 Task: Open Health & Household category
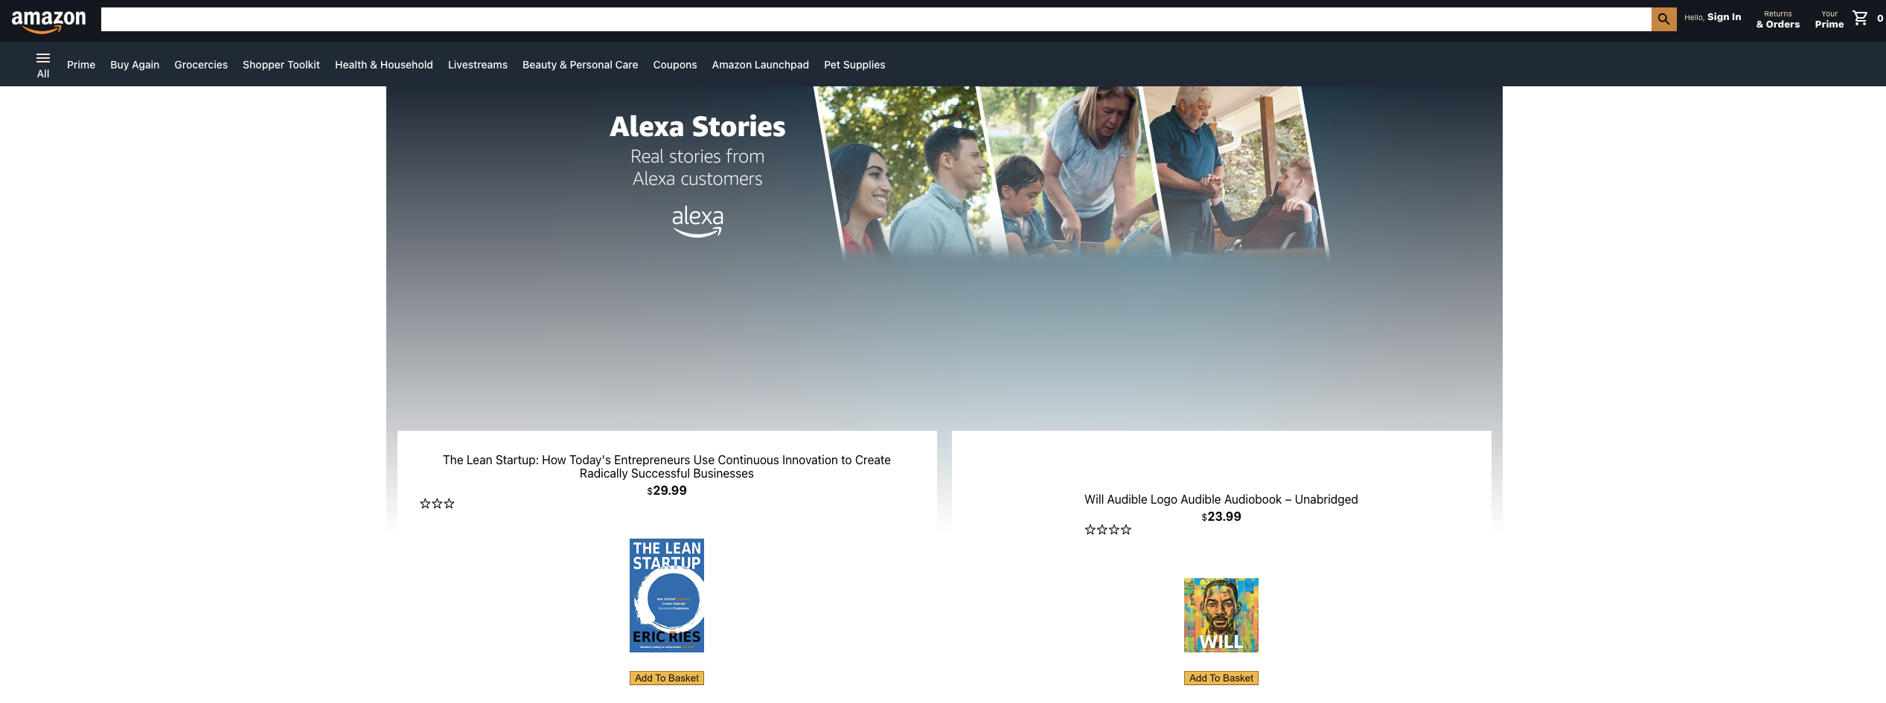pyautogui.click(x=384, y=65)
